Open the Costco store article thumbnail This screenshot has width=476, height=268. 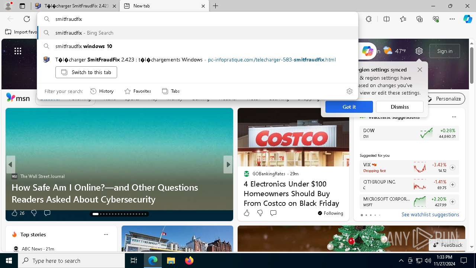pos(293,137)
